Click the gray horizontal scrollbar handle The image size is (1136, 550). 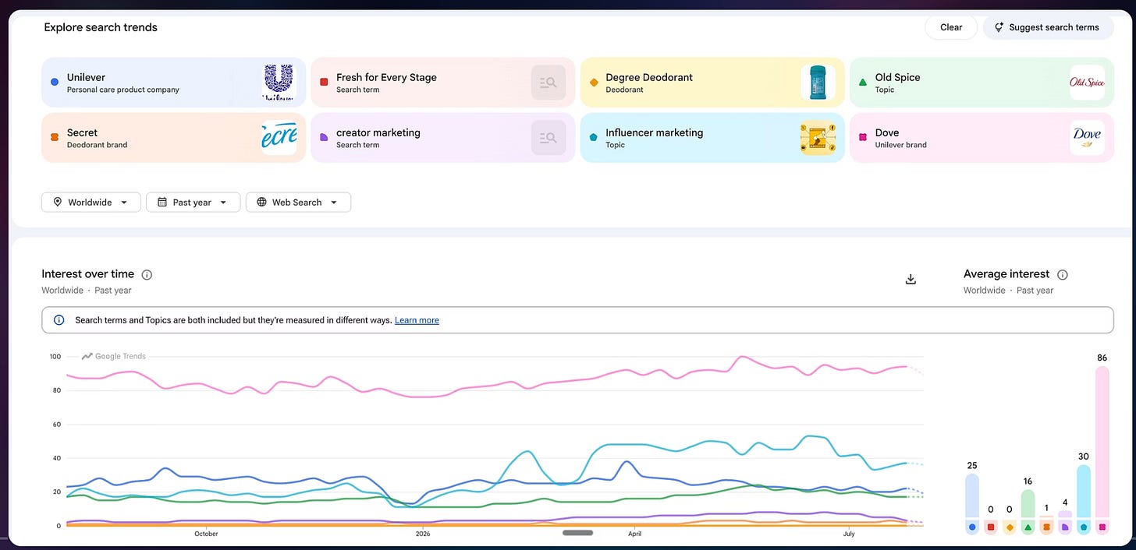(577, 533)
